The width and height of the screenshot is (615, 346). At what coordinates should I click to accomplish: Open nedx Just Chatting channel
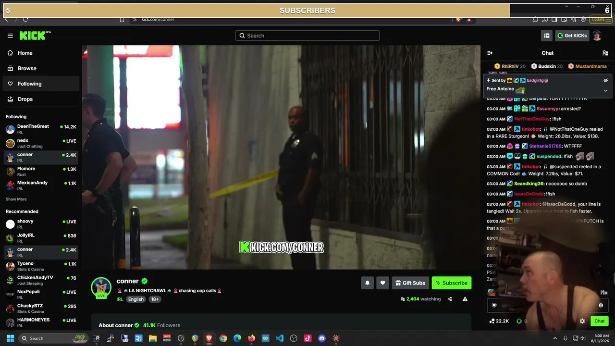(x=40, y=143)
